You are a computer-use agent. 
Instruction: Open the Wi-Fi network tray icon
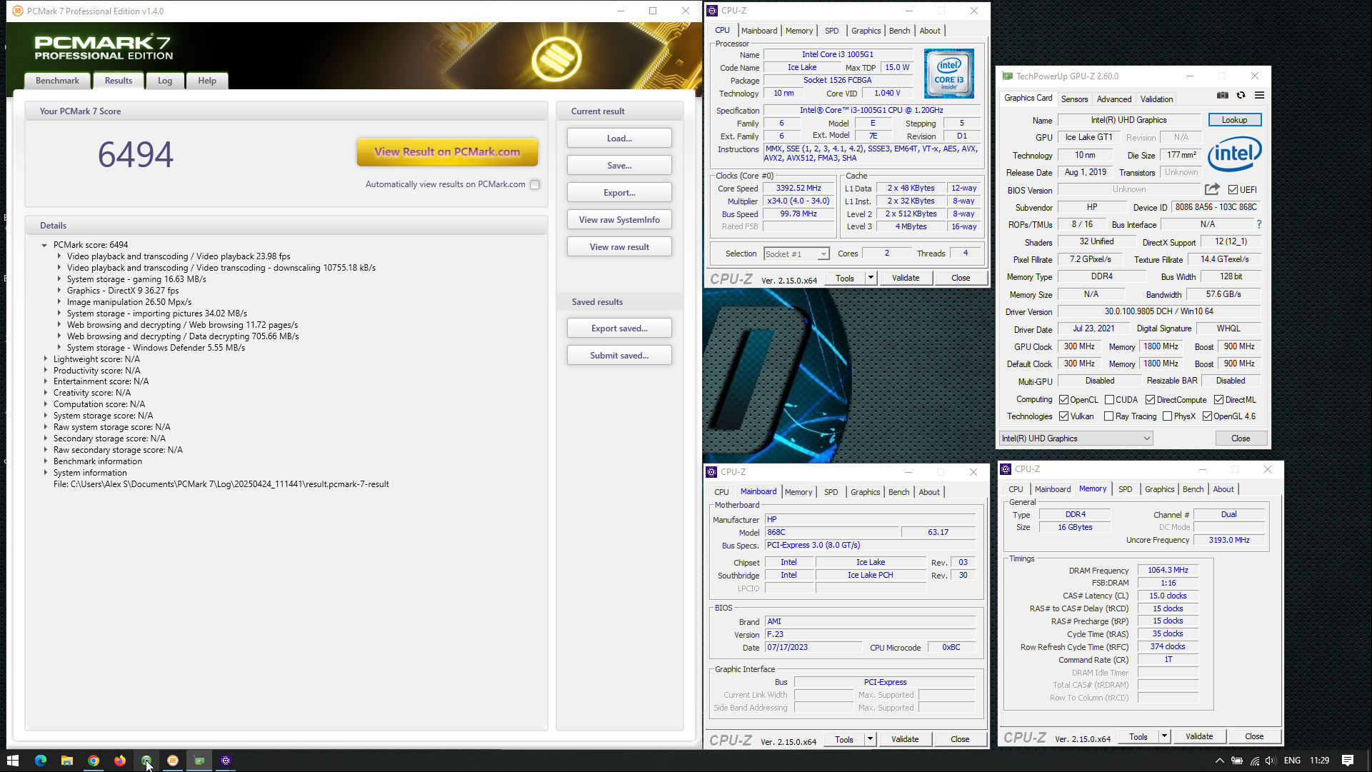pyautogui.click(x=1255, y=761)
